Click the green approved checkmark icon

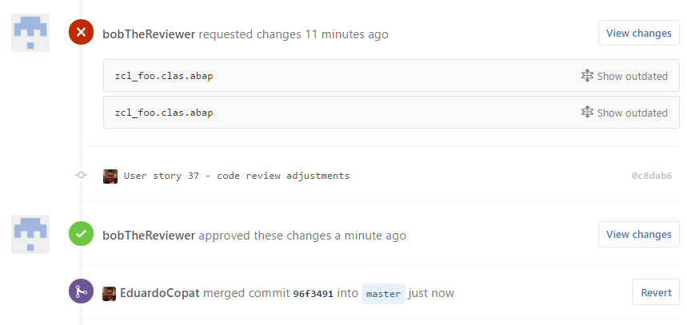coord(81,234)
